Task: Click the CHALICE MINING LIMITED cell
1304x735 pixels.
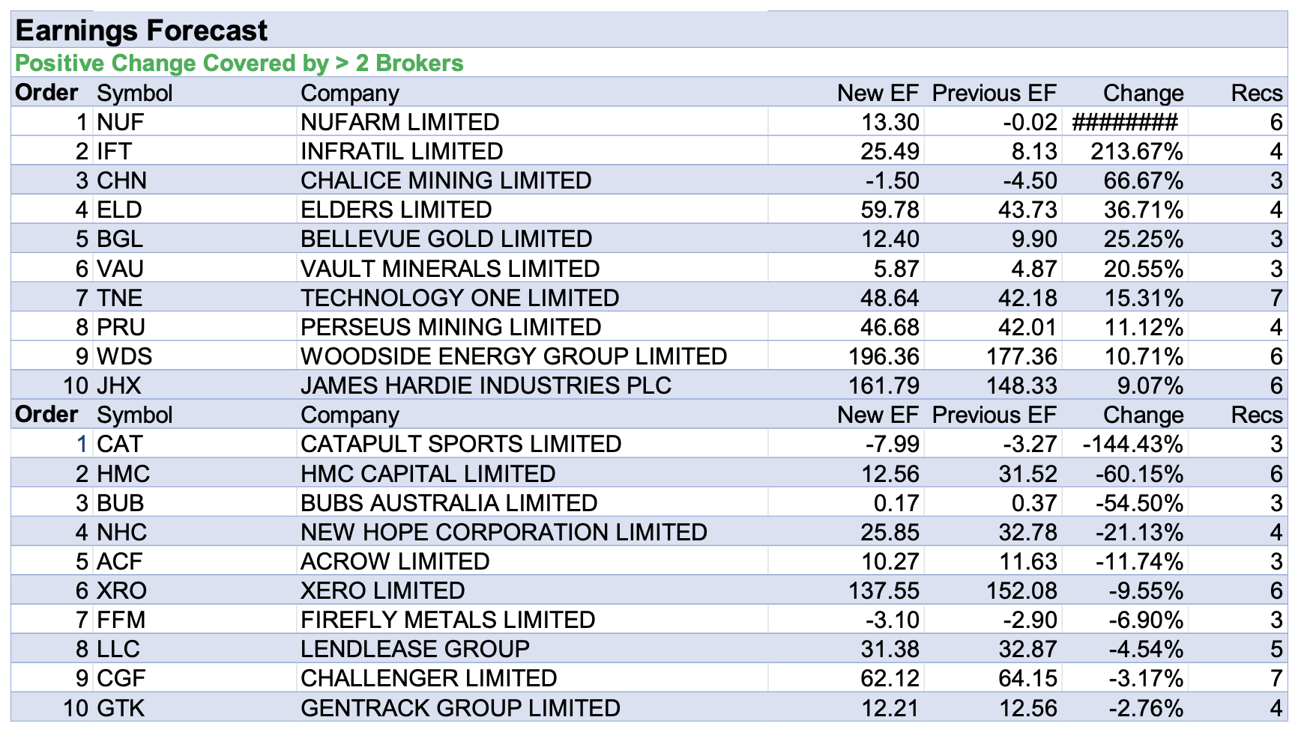Action: [446, 180]
